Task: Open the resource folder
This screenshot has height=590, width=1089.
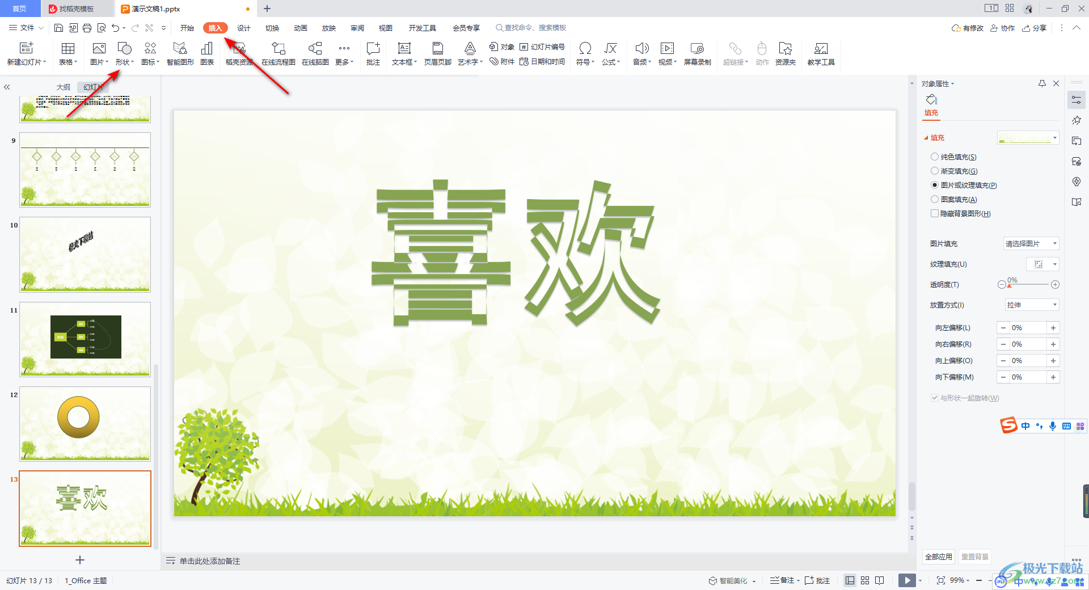Action: tap(786, 54)
